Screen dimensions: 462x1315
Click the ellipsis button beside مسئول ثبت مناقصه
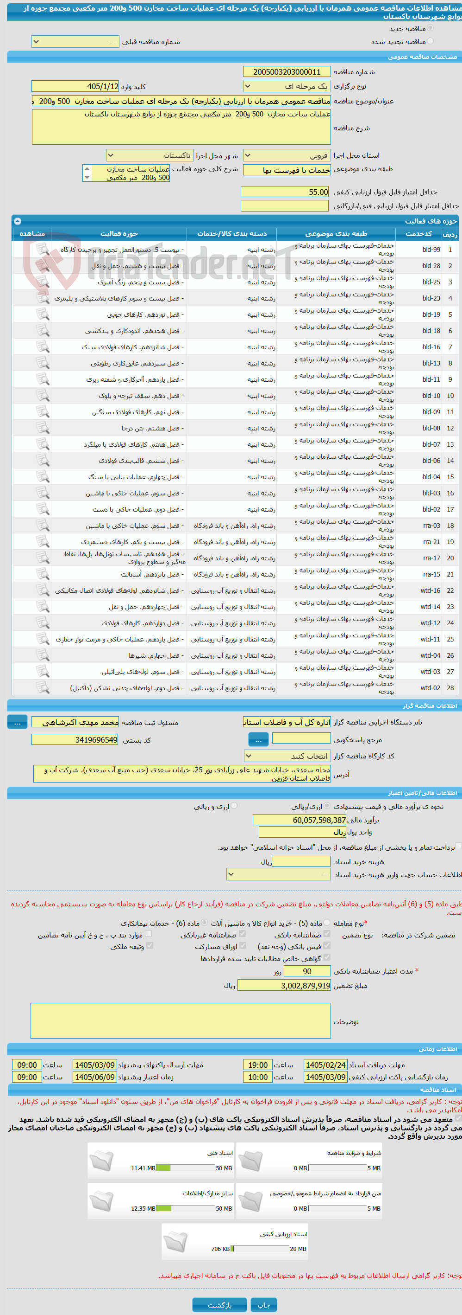point(17,722)
